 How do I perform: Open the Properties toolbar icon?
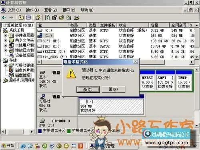tap(54, 18)
